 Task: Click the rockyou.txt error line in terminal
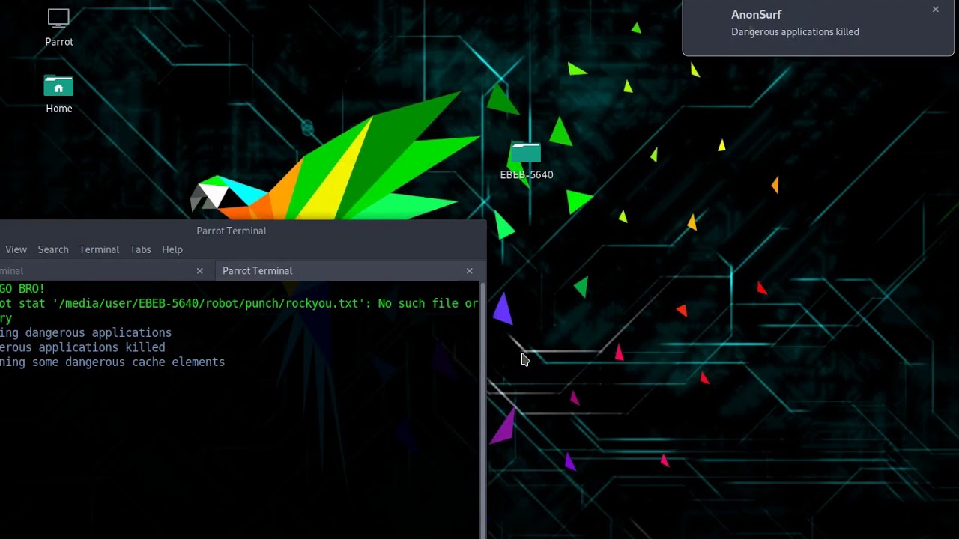[x=239, y=303]
